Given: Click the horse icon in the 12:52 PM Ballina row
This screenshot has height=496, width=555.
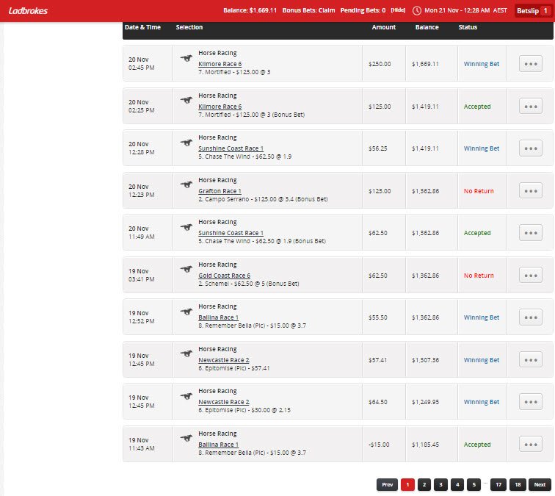Looking at the screenshot, I should [186, 312].
